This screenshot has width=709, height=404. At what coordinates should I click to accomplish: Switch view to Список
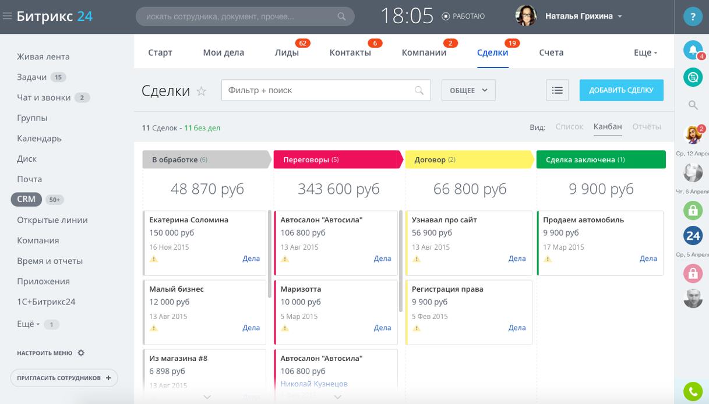[569, 126]
